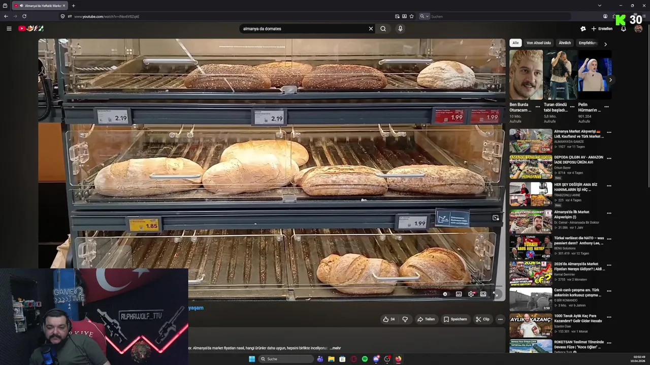The height and width of the screenshot is (365, 650).
Task: Open the Pelin Hürman'ın short
Action: [594, 75]
